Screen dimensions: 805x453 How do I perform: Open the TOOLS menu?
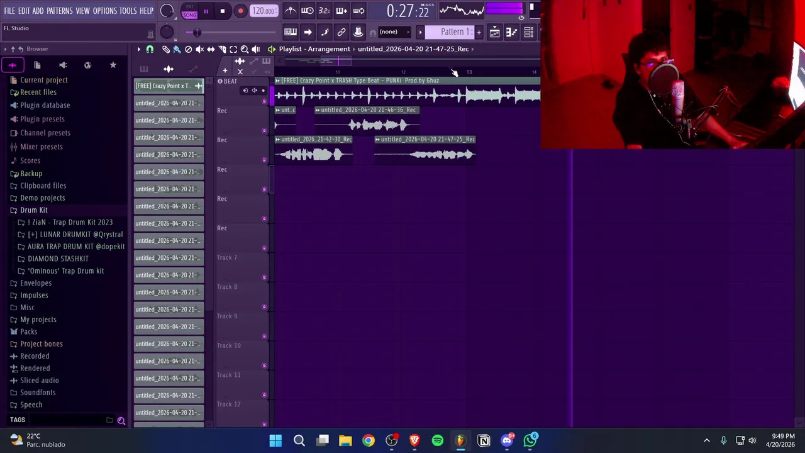point(128,11)
